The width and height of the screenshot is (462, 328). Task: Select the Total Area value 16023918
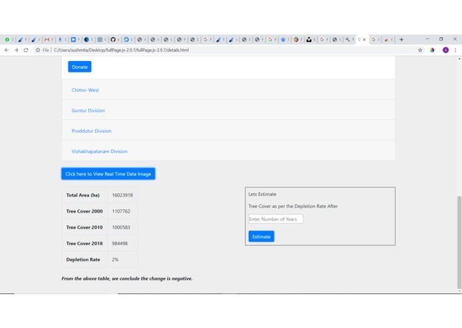pos(122,195)
